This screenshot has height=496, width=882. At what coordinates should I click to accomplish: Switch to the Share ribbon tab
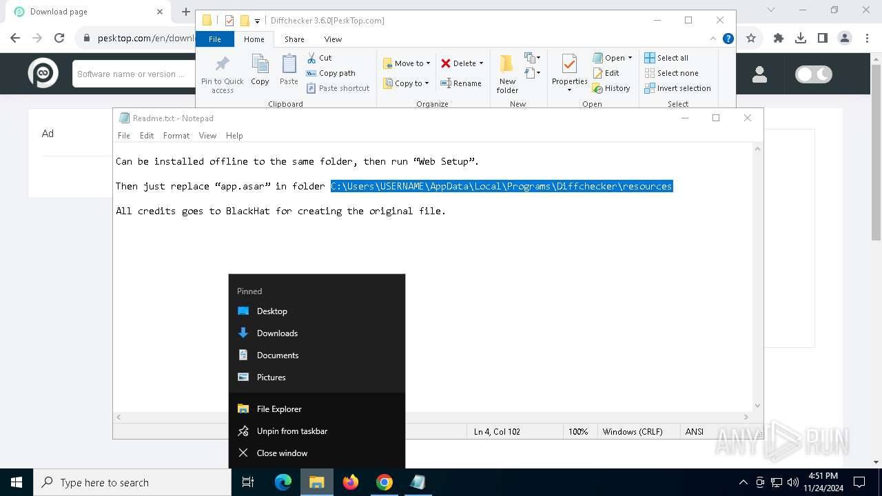[294, 39]
